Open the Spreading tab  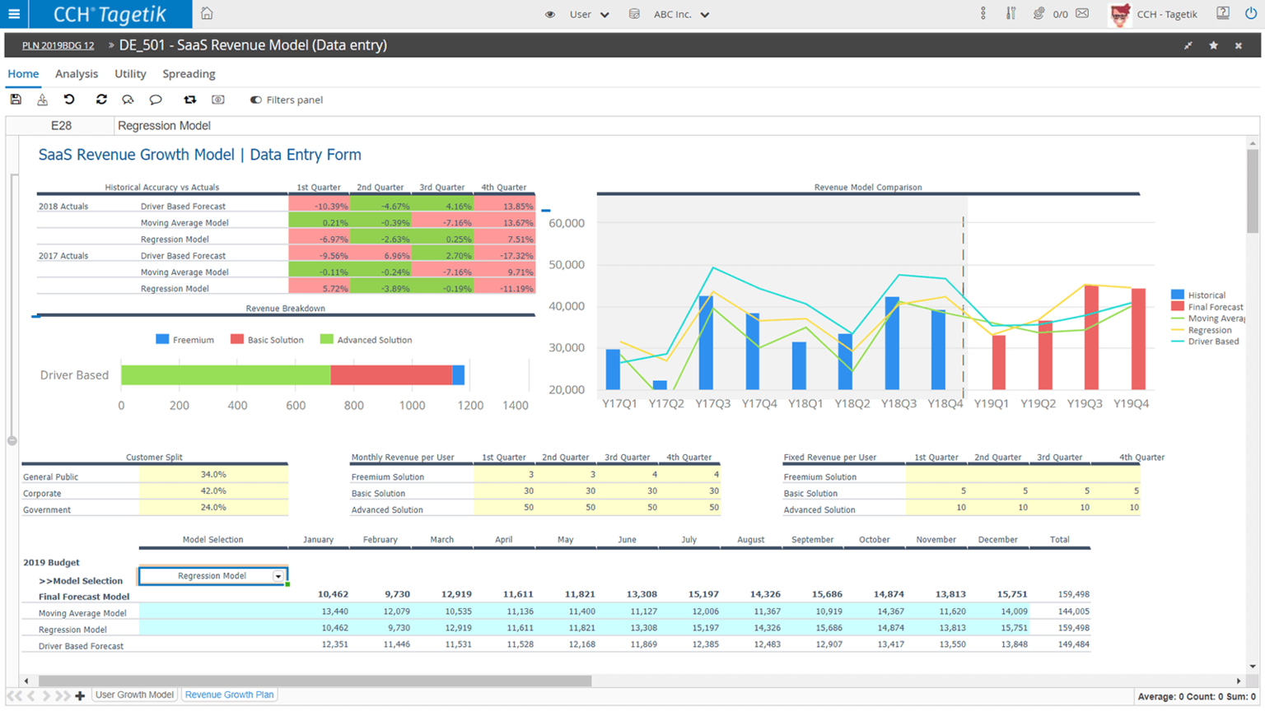click(x=189, y=73)
